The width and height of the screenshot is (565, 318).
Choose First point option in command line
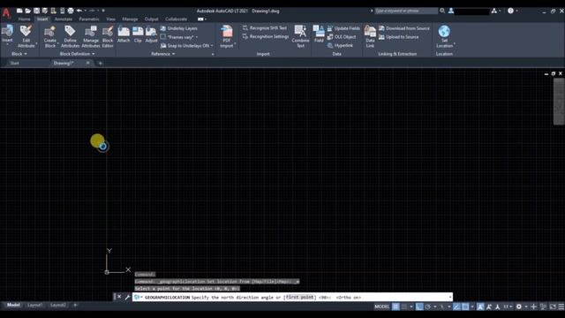coord(300,297)
